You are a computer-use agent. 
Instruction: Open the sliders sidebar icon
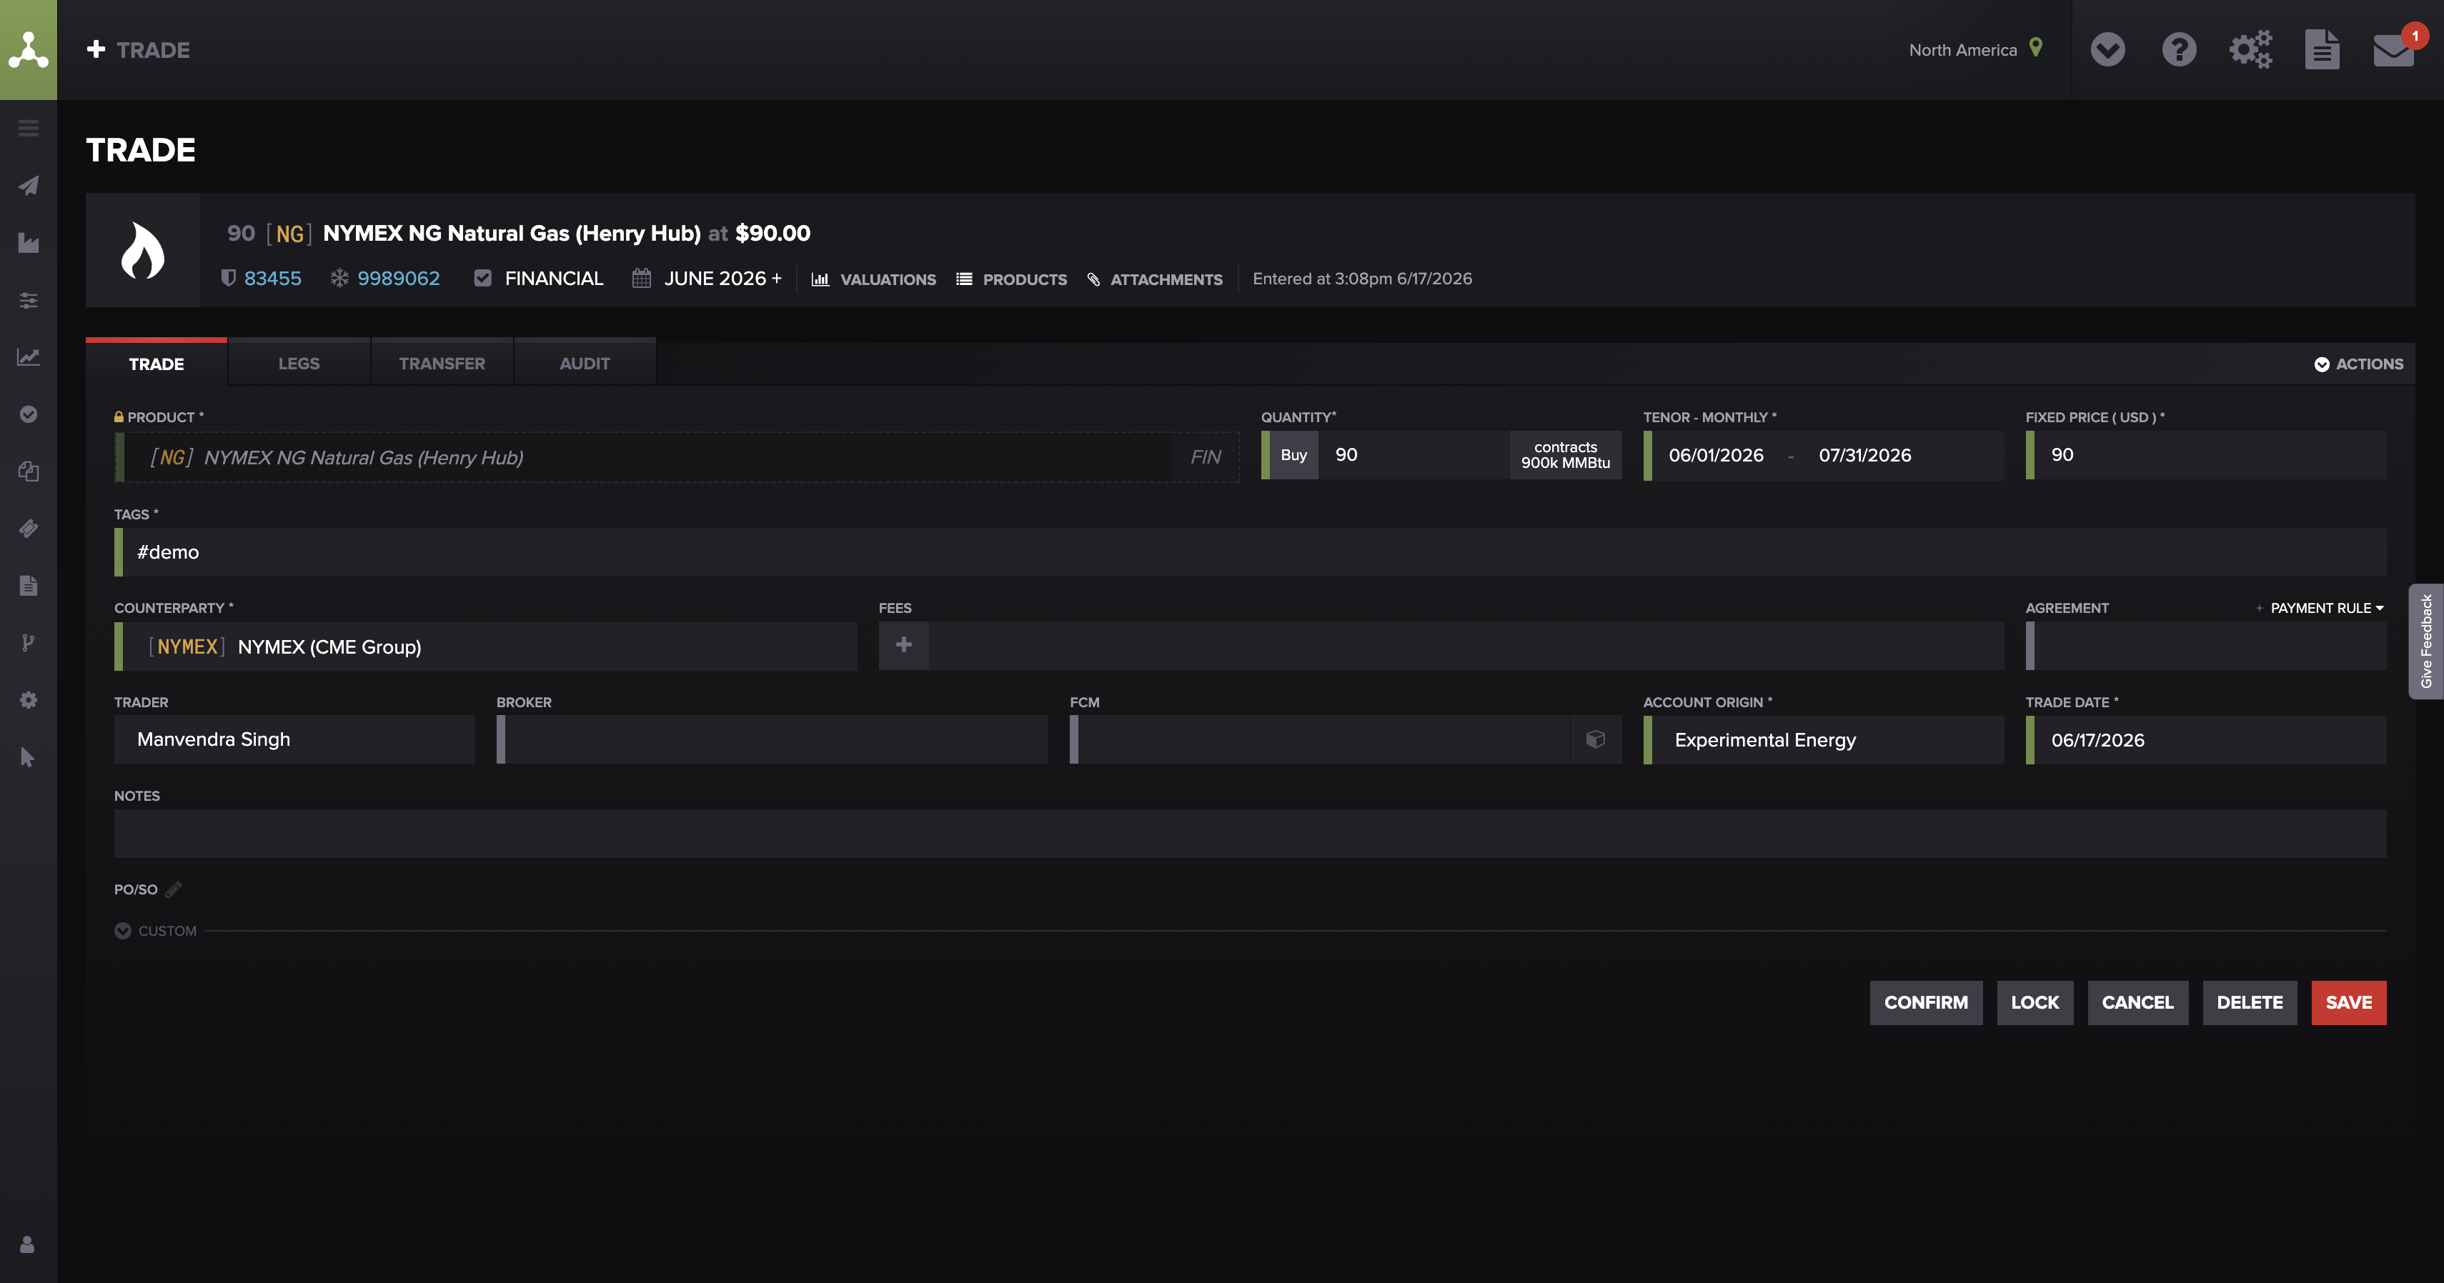[29, 299]
